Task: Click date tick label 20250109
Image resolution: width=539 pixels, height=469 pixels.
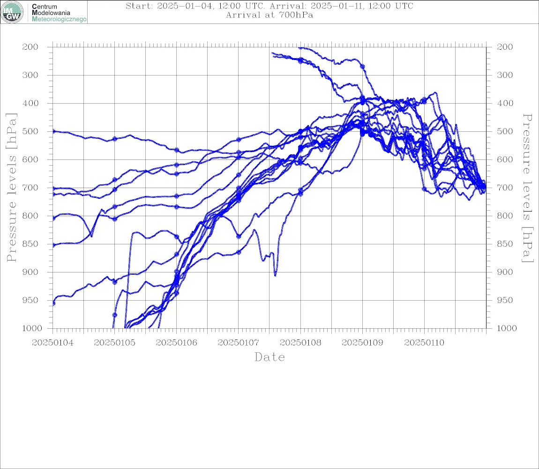Action: 362,343
